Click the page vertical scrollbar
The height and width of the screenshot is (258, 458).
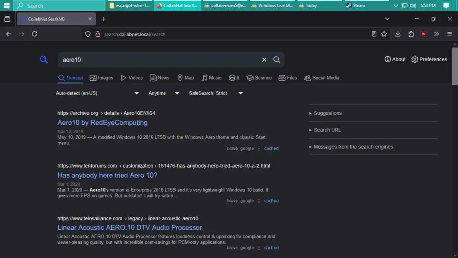click(x=455, y=66)
